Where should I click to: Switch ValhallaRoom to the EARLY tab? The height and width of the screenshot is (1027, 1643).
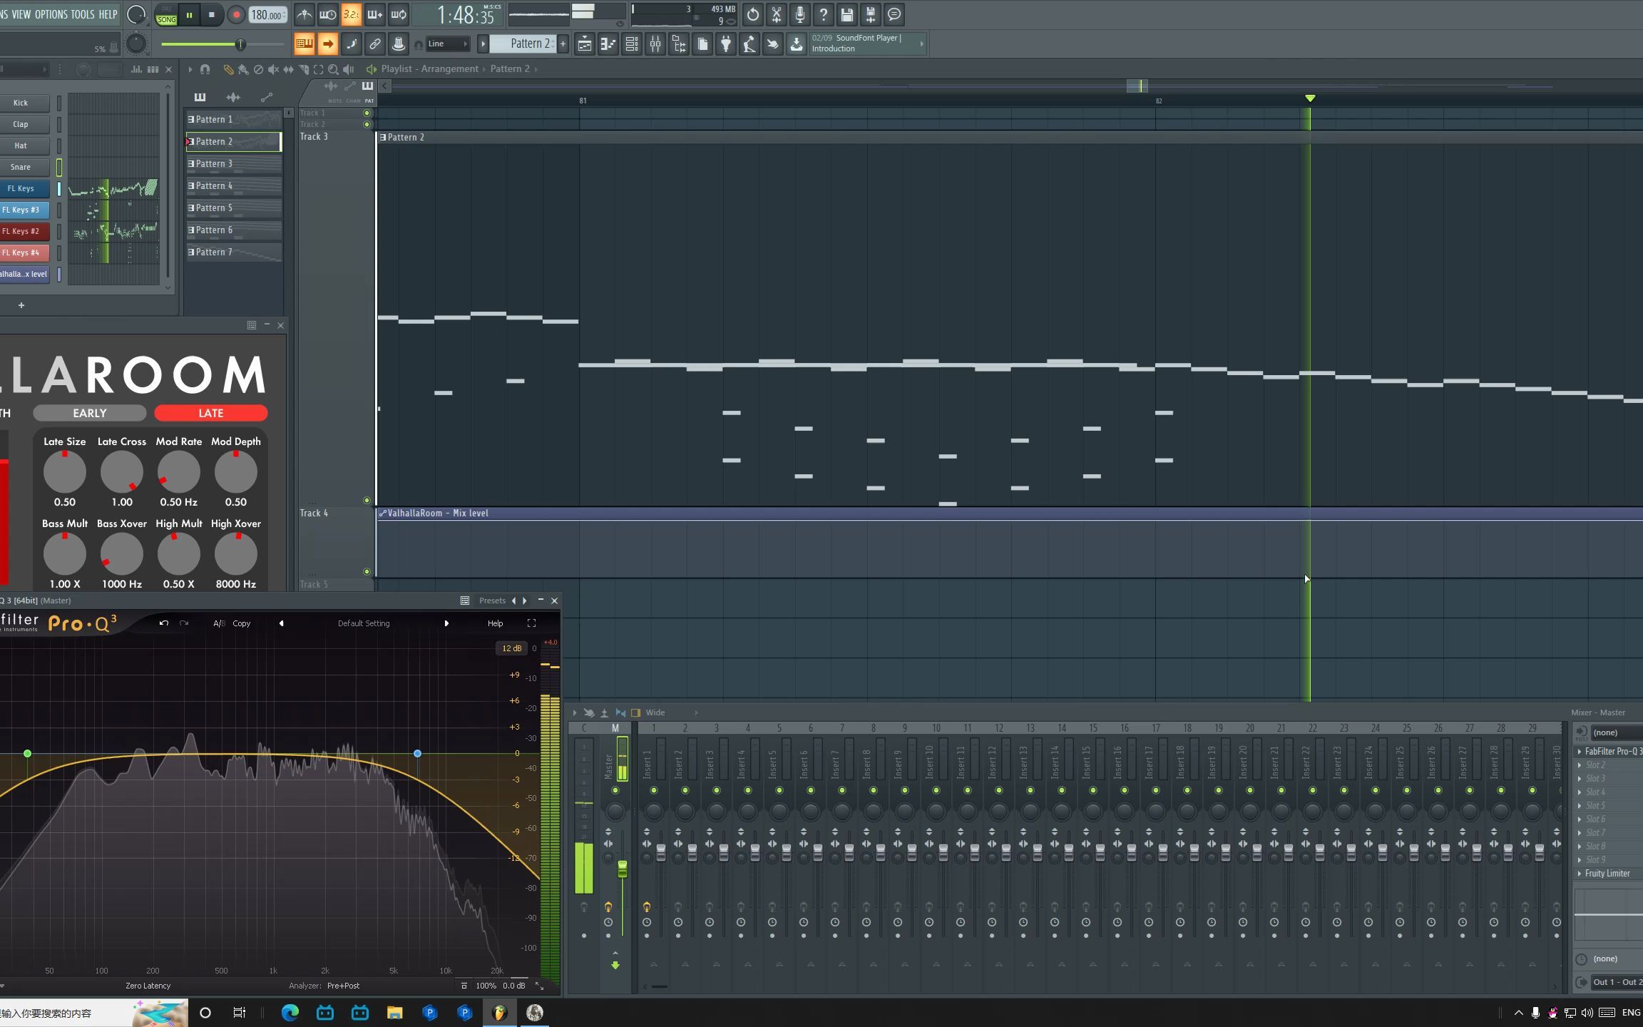coord(89,413)
